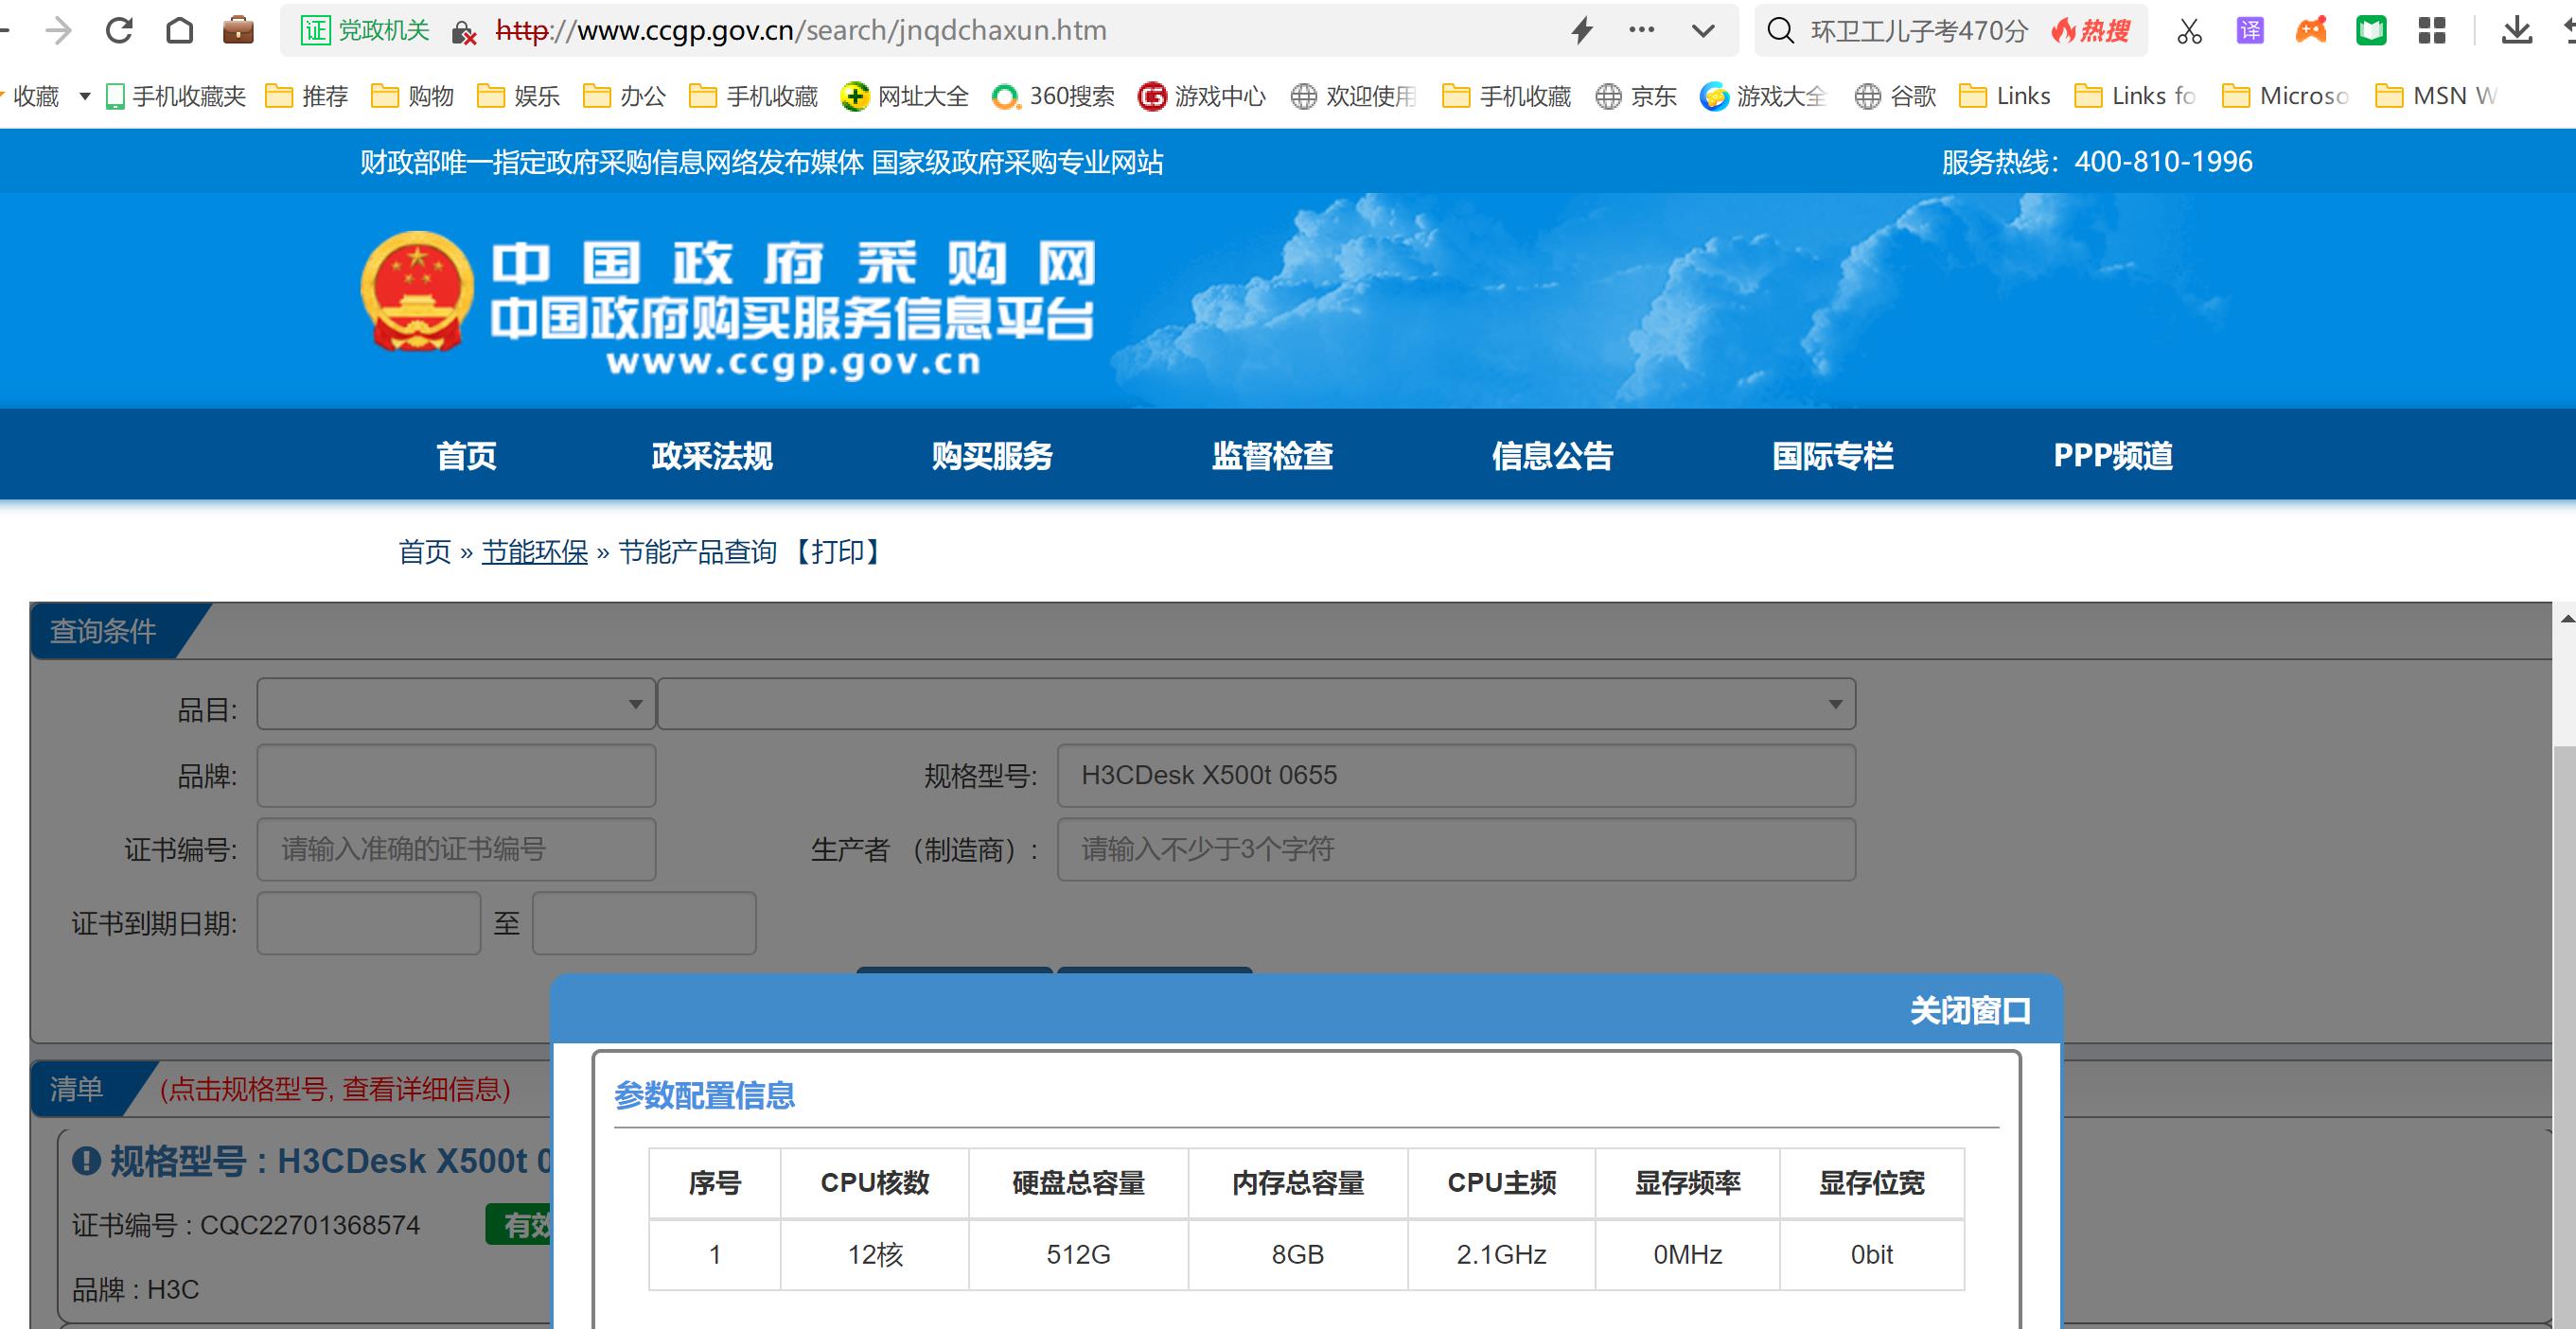The height and width of the screenshot is (1329, 2576).
Task: Open 监督检查 navigation item
Action: pyautogui.click(x=1272, y=456)
